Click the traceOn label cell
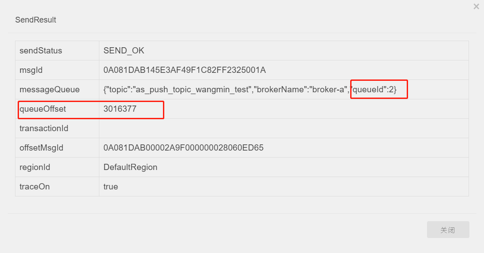The image size is (484, 253). 34,187
